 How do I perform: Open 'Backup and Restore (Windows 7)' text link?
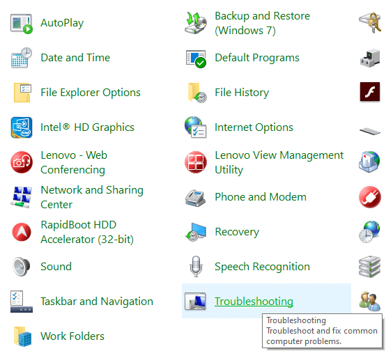pyautogui.click(x=263, y=23)
